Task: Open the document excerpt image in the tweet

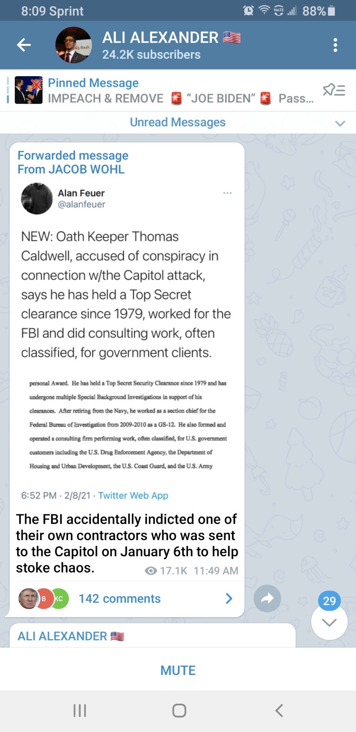Action: click(128, 424)
